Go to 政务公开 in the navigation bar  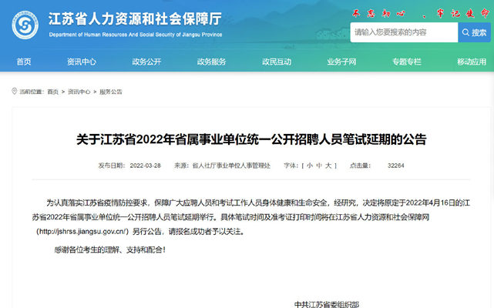(x=146, y=62)
